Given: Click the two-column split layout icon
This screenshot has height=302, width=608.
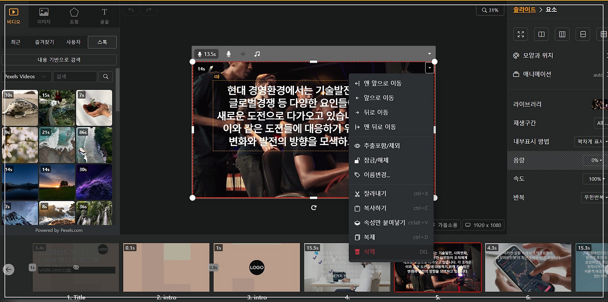Looking at the screenshot, I should coord(541,34).
